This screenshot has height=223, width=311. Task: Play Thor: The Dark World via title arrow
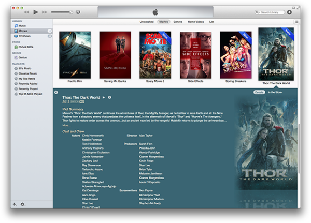click(104, 97)
